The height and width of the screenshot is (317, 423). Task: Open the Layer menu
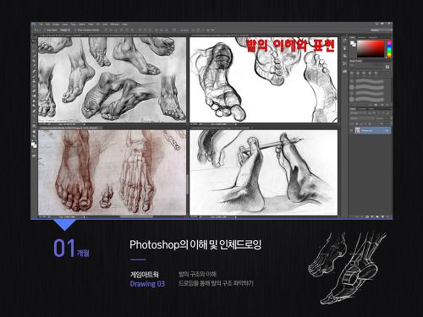coord(65,25)
